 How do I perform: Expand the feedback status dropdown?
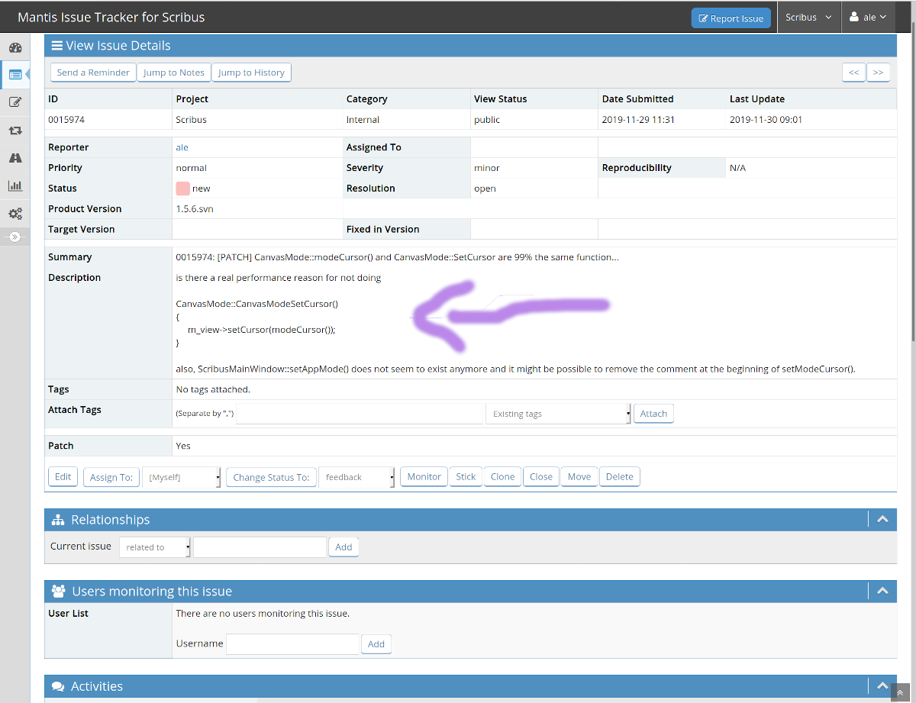coord(357,477)
